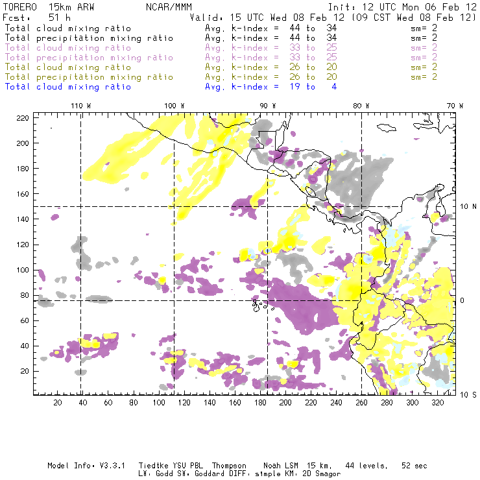
Task: Select the "NCAR/MMM" header label
Action: pyautogui.click(x=169, y=7)
